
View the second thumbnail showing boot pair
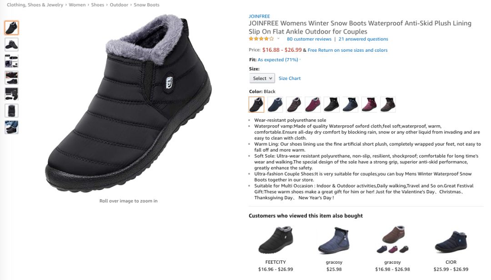[x=11, y=44]
